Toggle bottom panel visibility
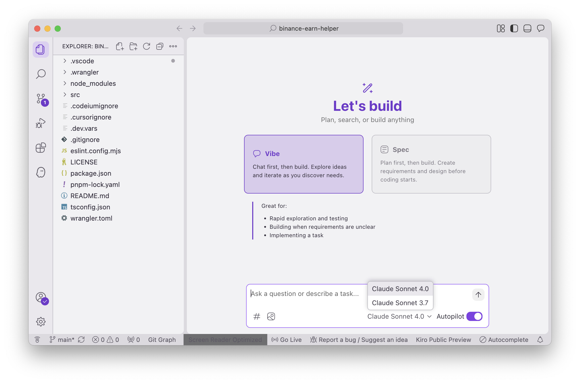The width and height of the screenshot is (580, 383). (x=527, y=28)
